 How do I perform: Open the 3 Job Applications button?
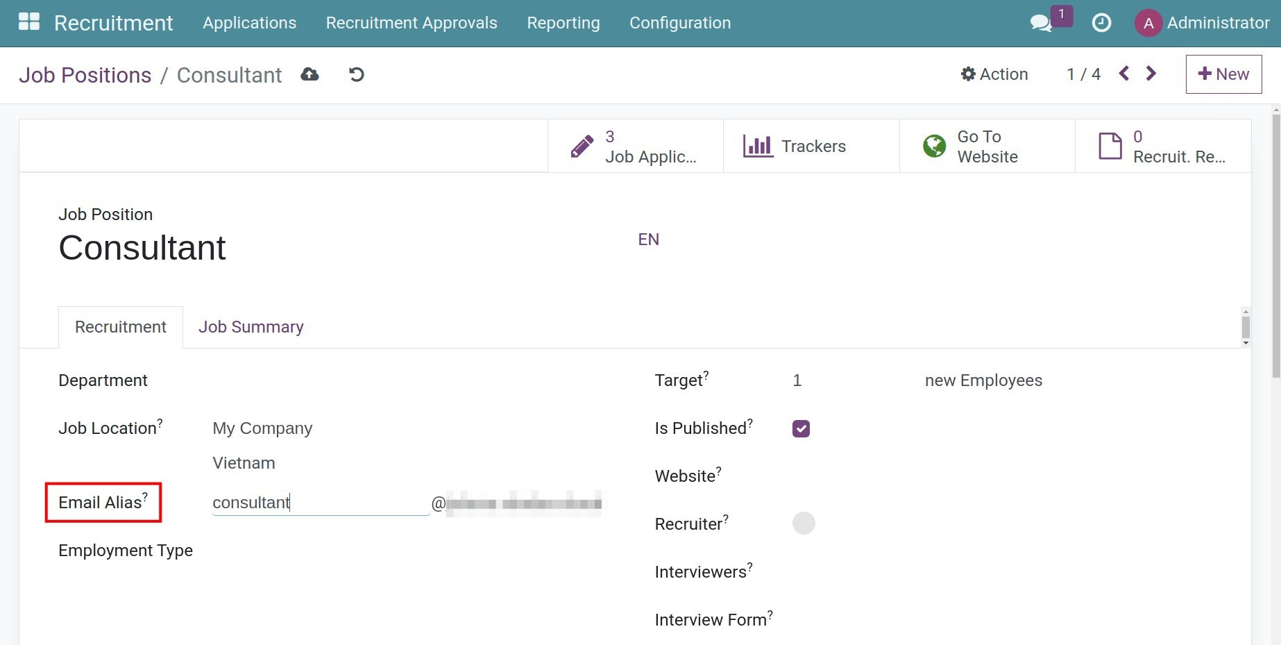[635, 146]
